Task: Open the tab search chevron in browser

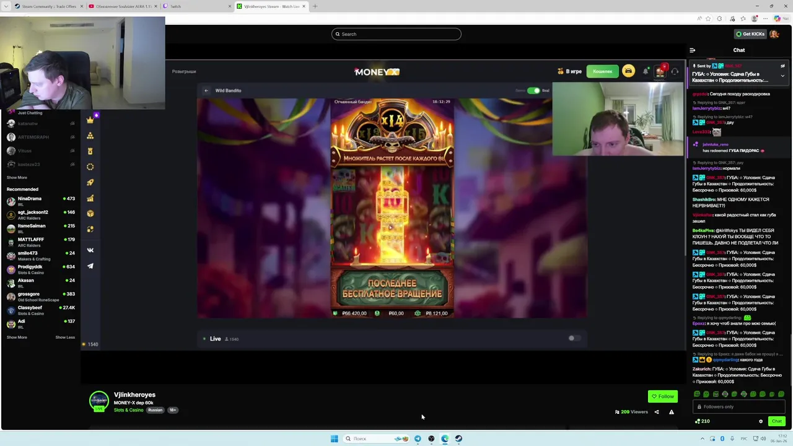Action: [x=6, y=6]
